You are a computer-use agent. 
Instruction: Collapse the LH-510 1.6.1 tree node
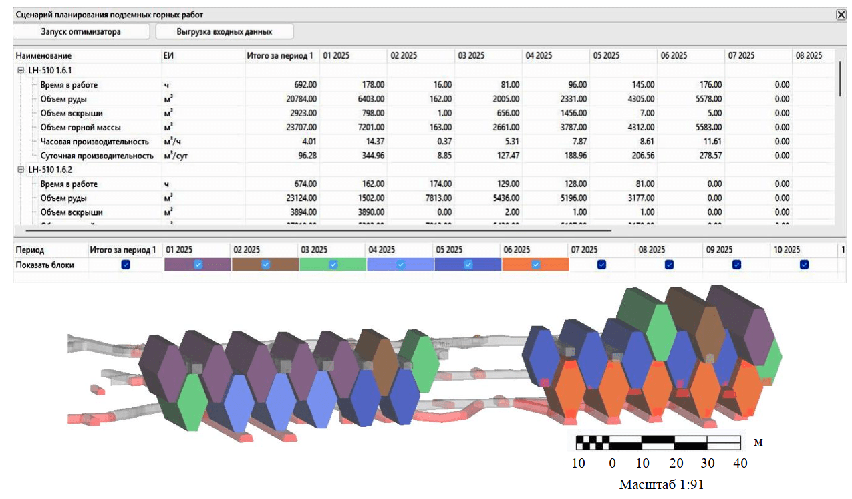coord(21,70)
